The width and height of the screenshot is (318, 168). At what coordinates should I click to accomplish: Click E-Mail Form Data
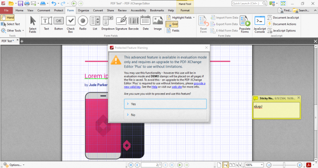click(224, 30)
